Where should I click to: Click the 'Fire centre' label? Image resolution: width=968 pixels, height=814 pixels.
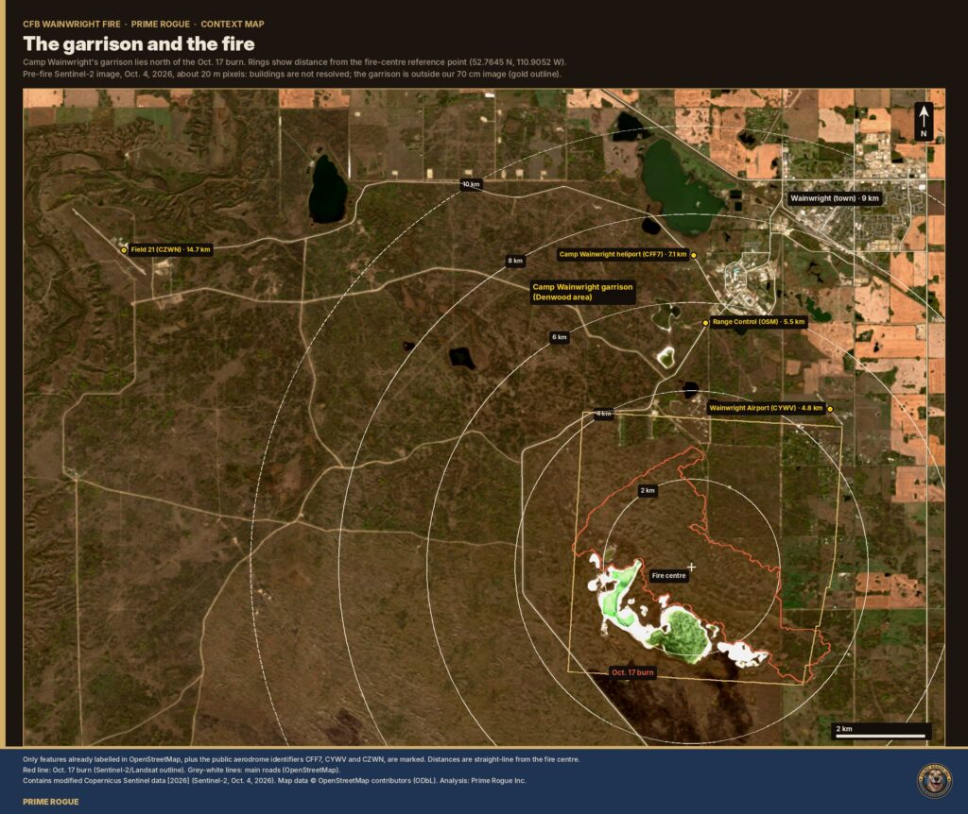(668, 576)
